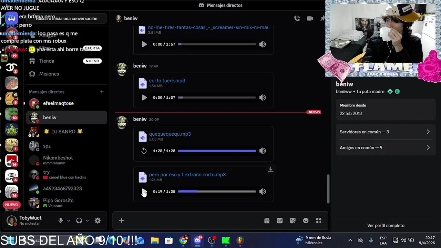Open the quequequequ.mp3 file link

pos(170,134)
